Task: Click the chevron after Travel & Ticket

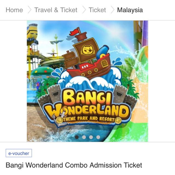Action: 84,10
